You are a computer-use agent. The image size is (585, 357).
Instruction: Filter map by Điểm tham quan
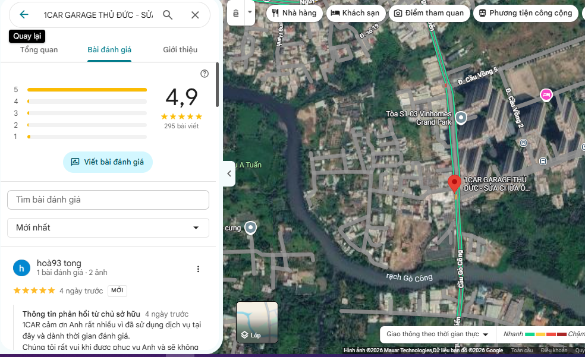tap(429, 13)
